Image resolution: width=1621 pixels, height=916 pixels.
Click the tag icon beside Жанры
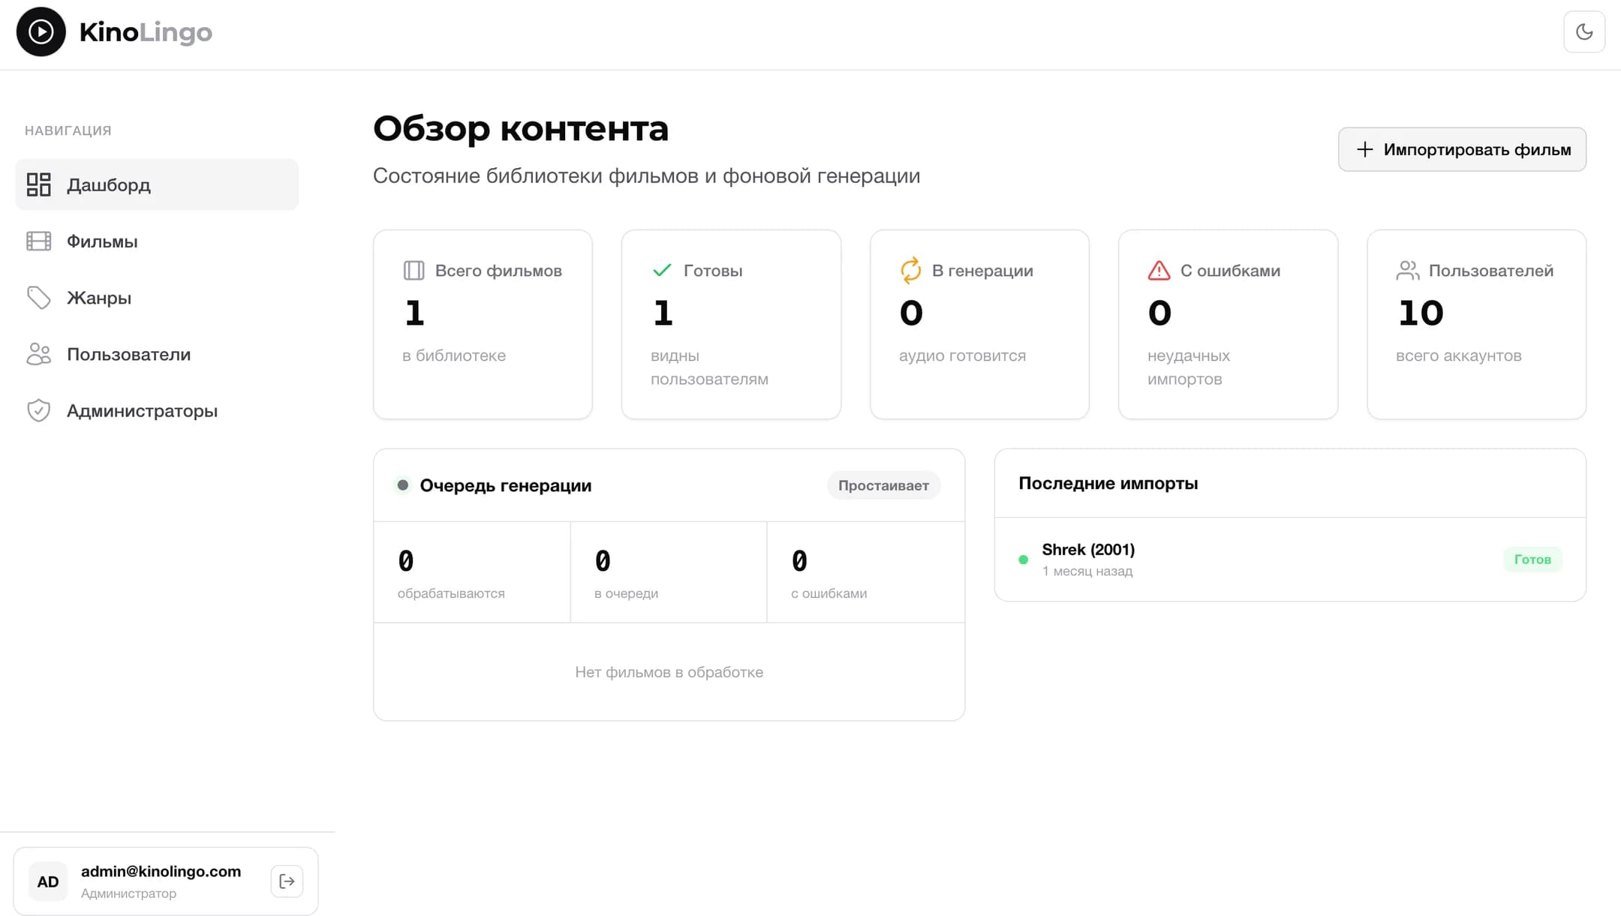coord(38,298)
